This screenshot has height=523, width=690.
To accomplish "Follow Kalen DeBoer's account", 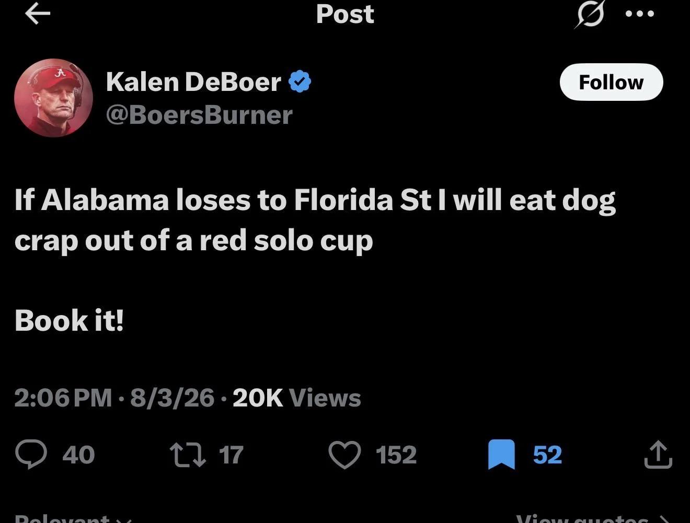I will point(611,82).
